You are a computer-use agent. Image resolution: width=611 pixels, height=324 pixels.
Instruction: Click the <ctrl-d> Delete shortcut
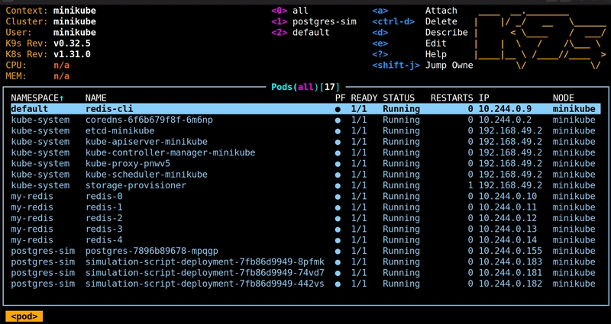pos(415,21)
